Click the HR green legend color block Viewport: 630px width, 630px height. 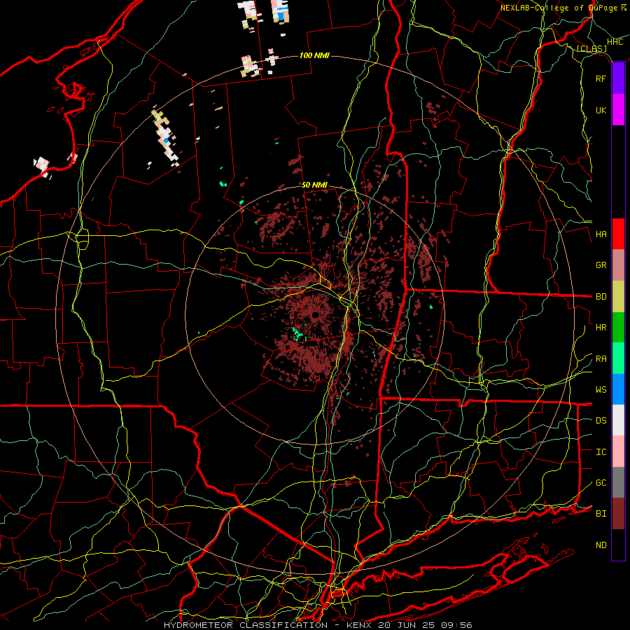(x=618, y=327)
